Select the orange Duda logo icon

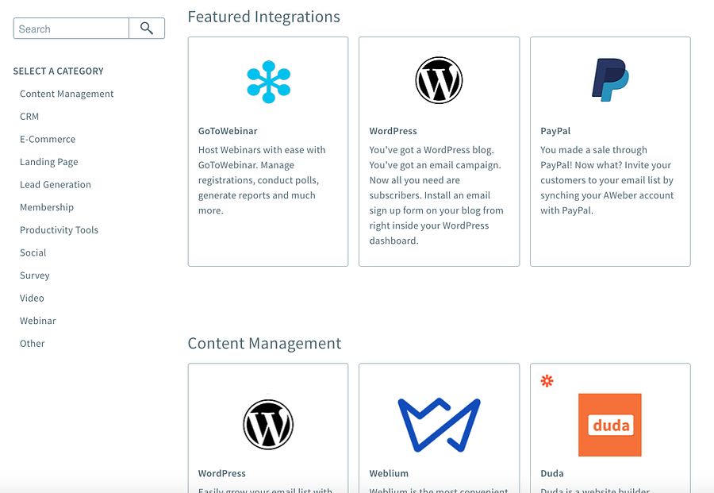(609, 425)
